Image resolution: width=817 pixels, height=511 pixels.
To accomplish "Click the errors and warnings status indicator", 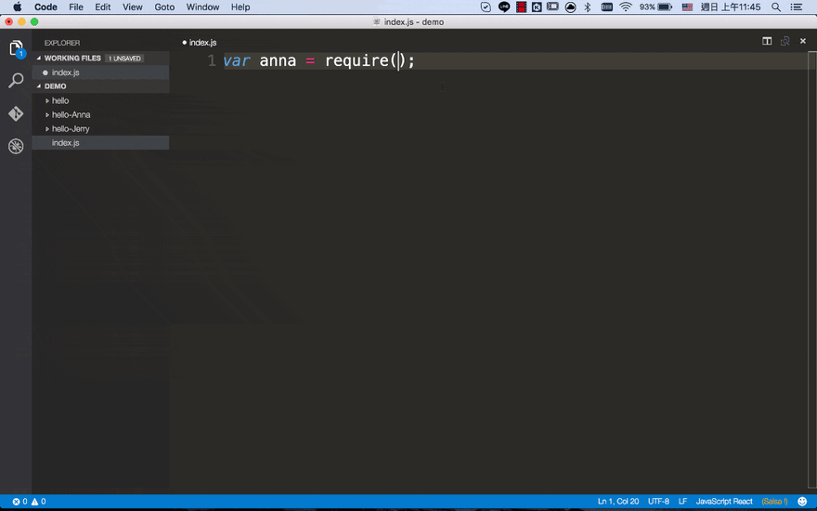I will (29, 502).
